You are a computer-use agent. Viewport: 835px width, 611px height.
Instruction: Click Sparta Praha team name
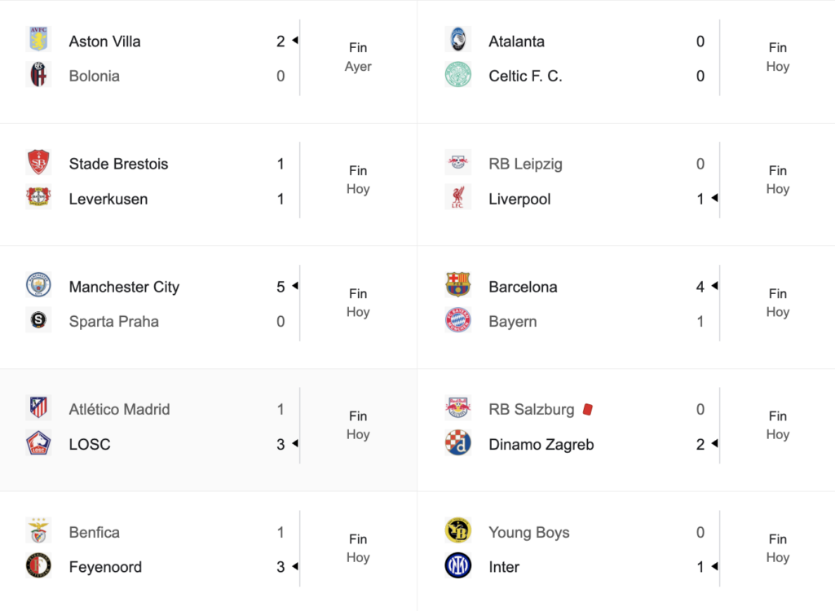click(113, 322)
